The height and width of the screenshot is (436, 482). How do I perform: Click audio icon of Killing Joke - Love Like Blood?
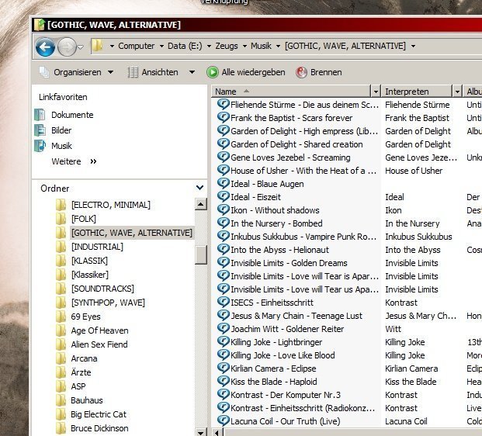[224, 355]
